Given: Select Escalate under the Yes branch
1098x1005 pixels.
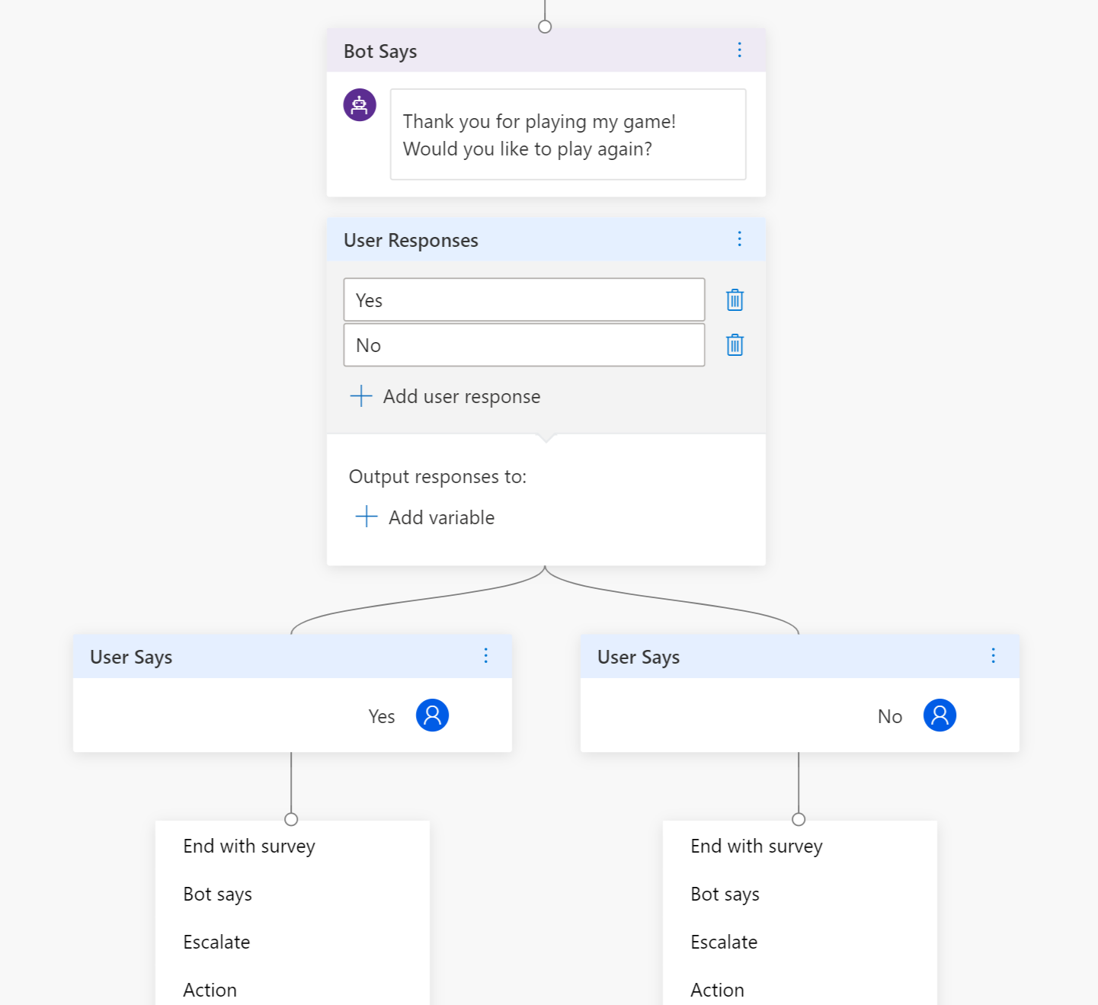Looking at the screenshot, I should [x=216, y=943].
